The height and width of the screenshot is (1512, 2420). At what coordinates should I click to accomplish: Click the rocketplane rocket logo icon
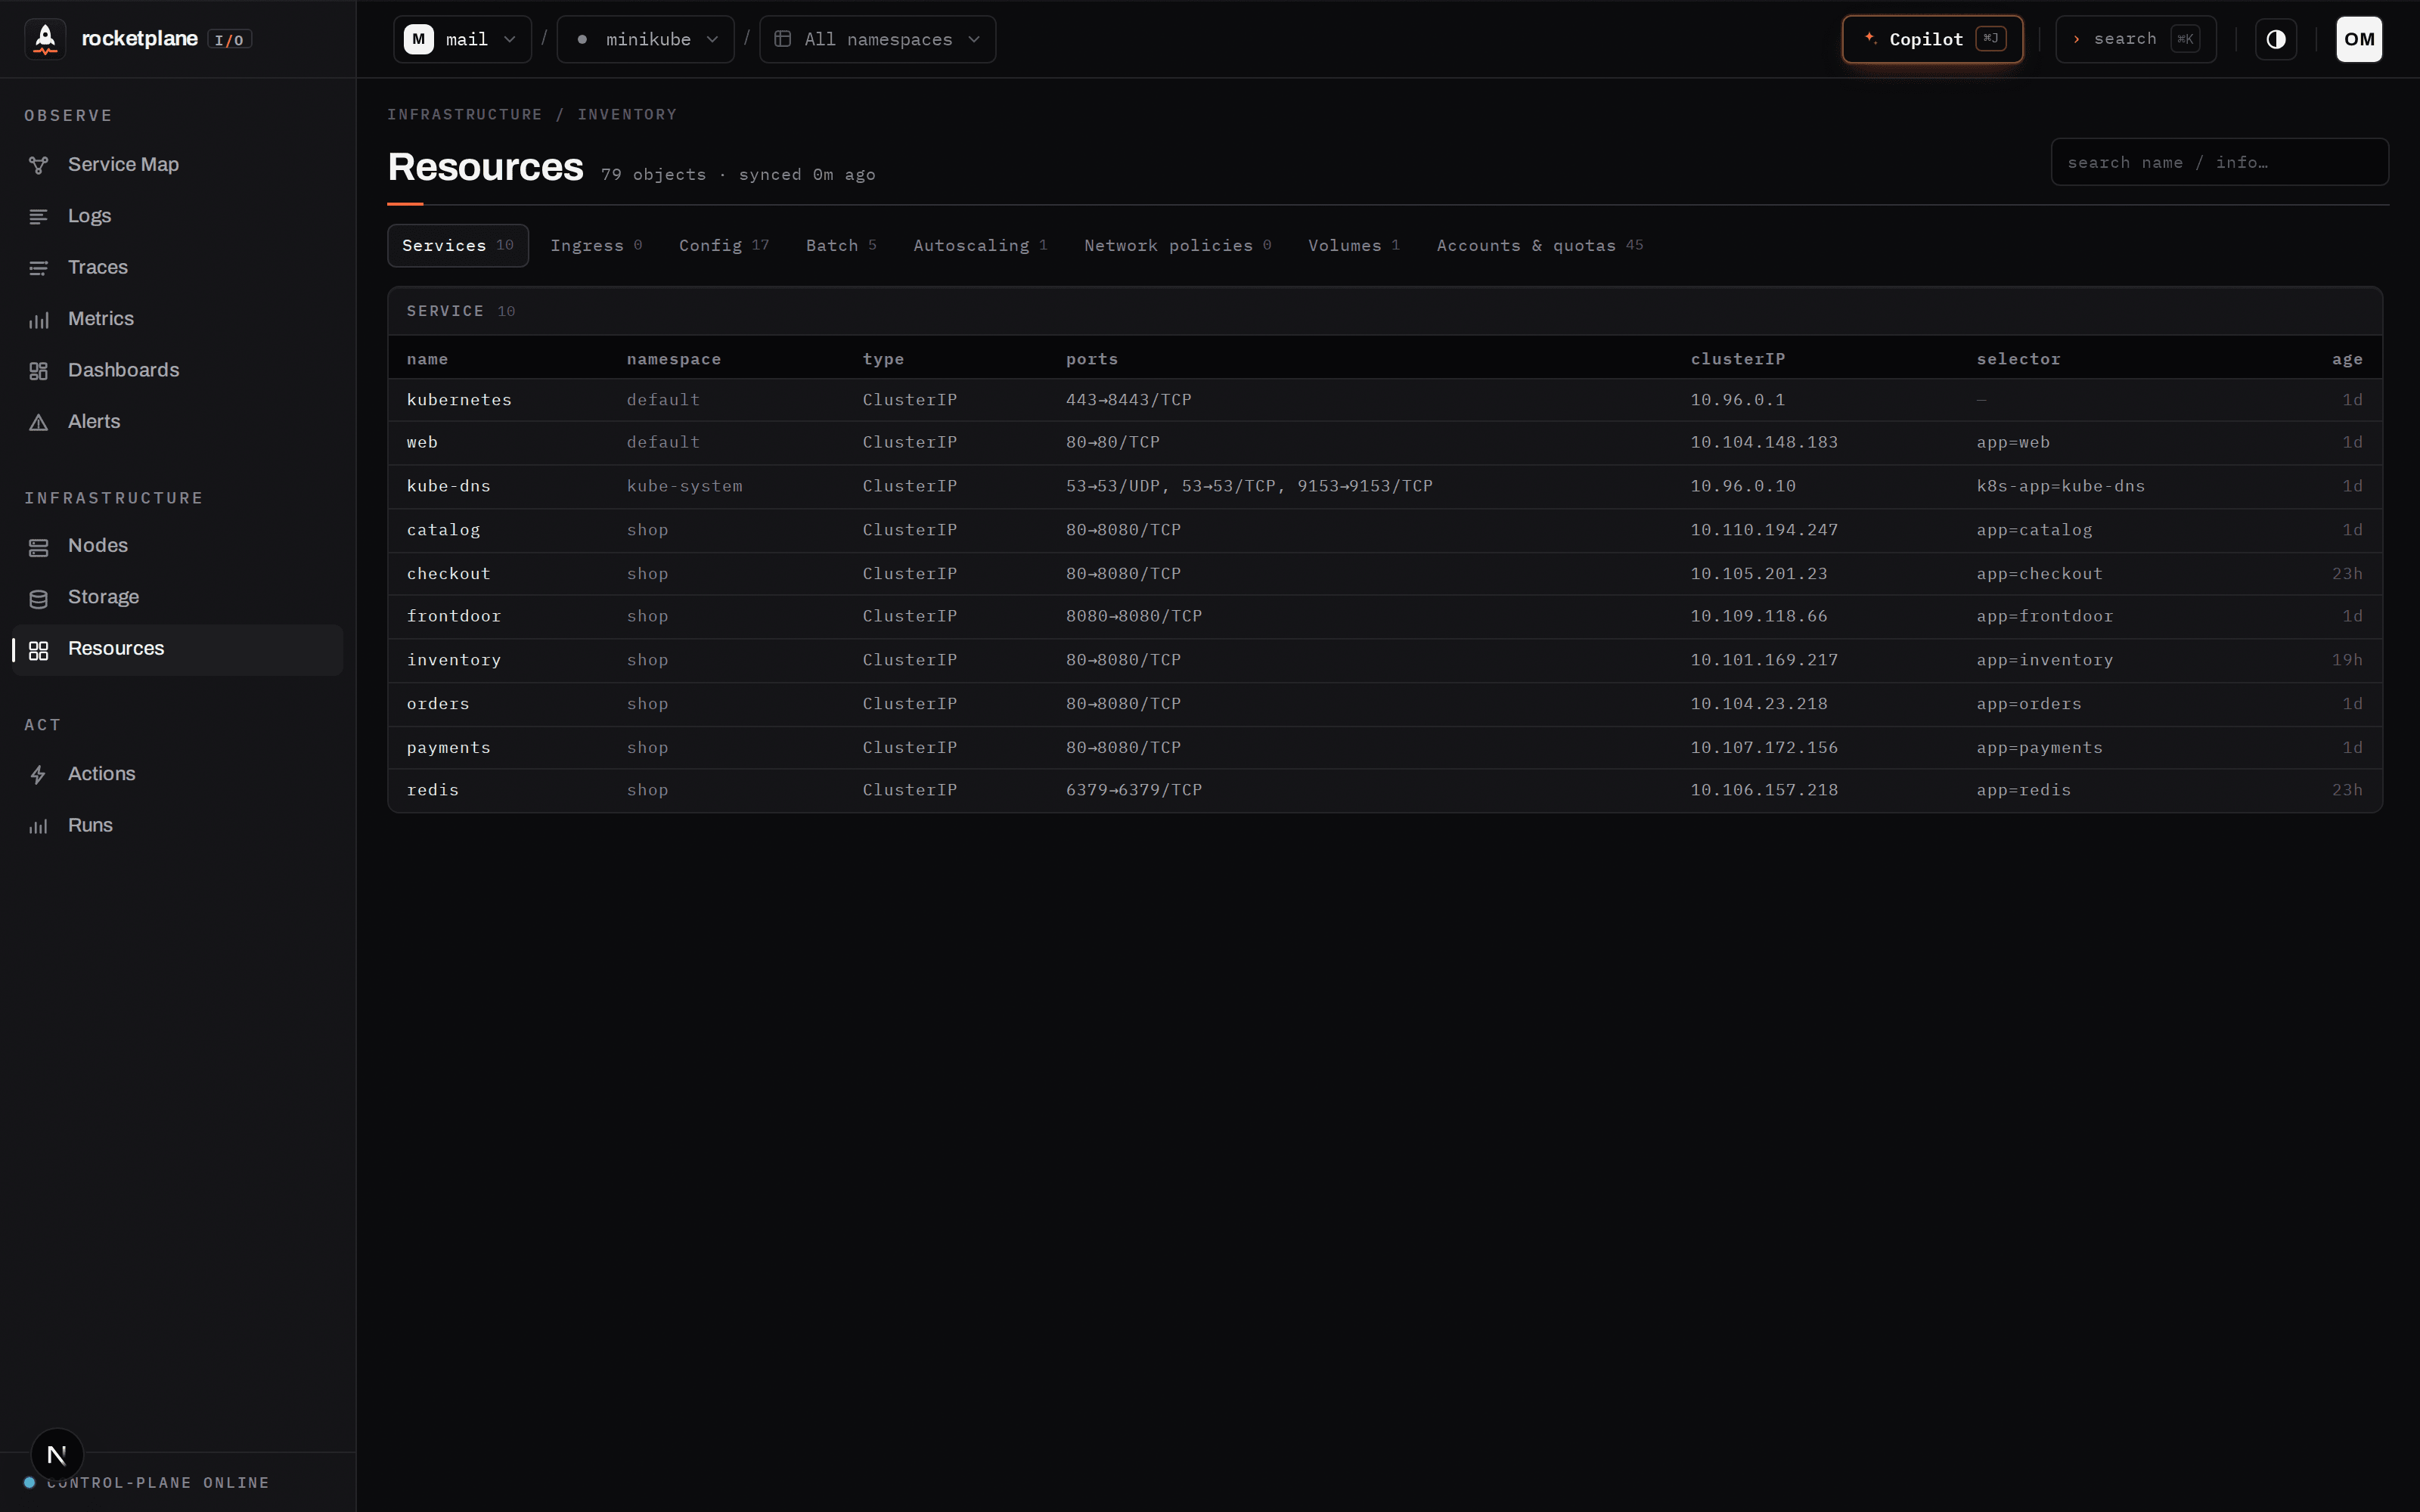coord(45,39)
